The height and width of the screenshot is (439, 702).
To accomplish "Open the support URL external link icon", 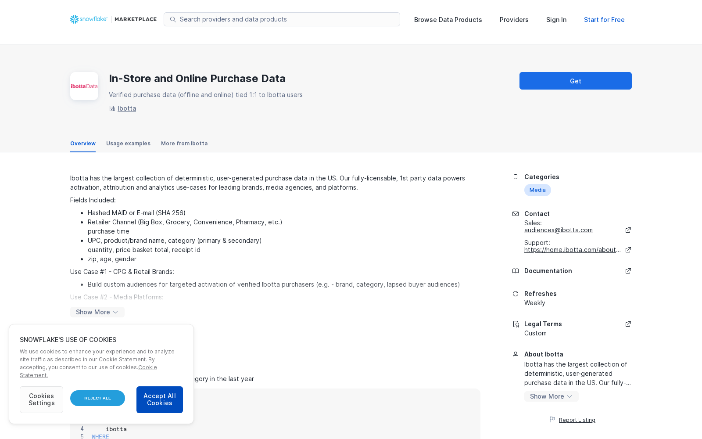I will (628, 250).
